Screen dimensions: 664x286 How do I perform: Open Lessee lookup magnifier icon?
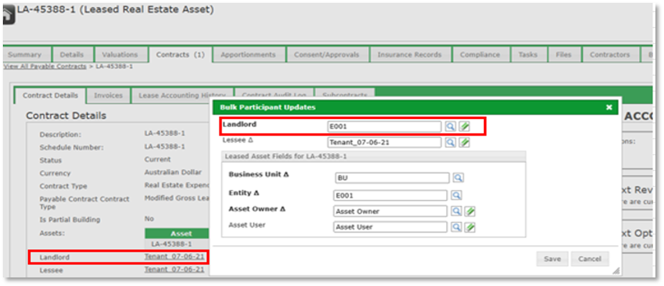point(450,143)
